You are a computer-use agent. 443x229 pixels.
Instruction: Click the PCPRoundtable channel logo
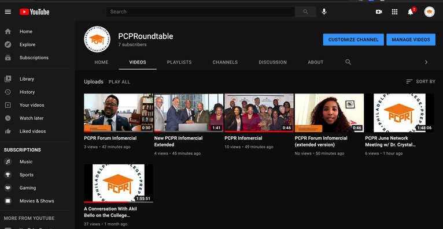97,39
